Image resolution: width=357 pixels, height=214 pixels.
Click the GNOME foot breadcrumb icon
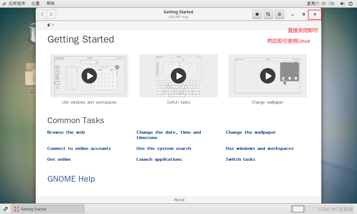pos(49,25)
